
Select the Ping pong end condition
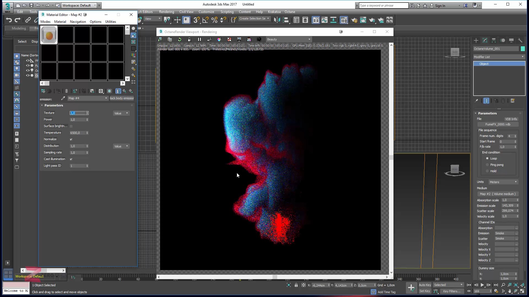tap(487, 165)
